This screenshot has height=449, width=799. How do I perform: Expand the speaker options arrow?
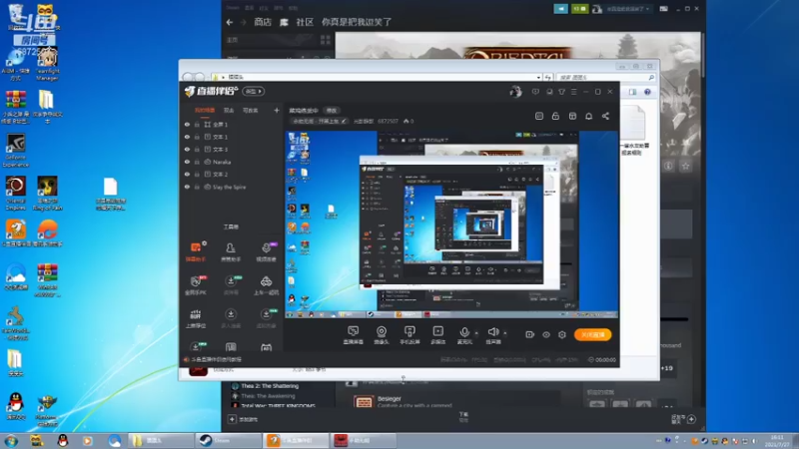(x=505, y=333)
